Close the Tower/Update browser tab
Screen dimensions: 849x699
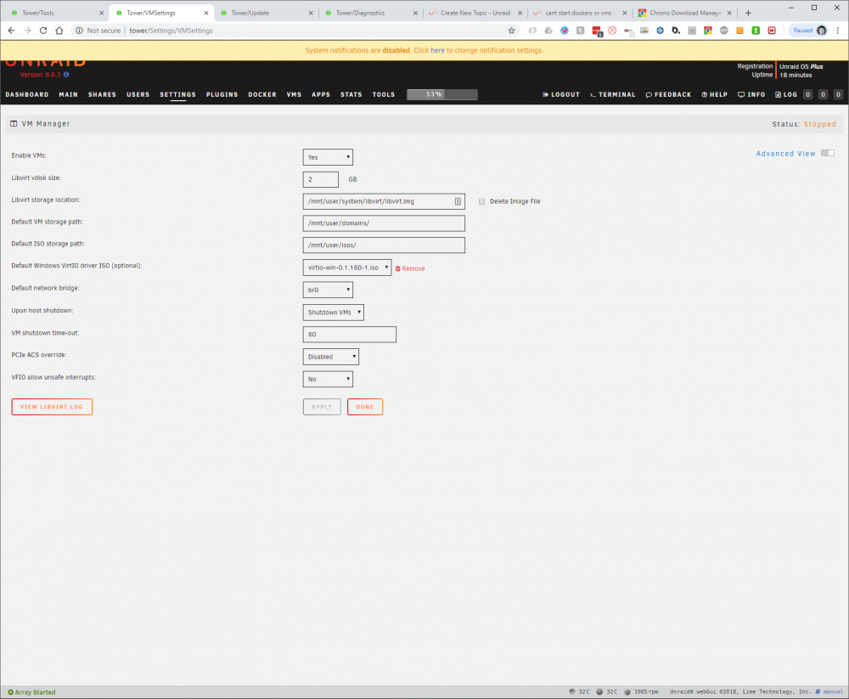click(311, 13)
